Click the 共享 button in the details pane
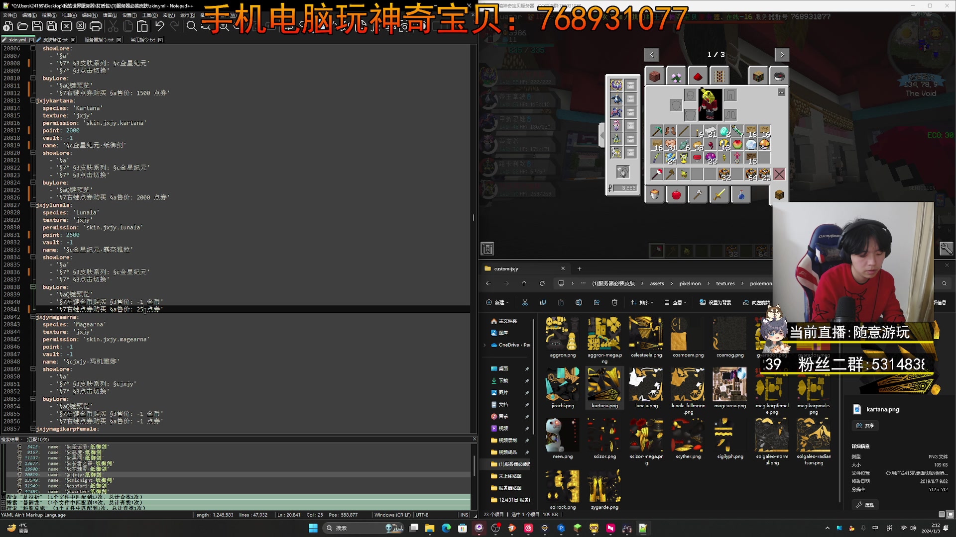 coord(865,426)
